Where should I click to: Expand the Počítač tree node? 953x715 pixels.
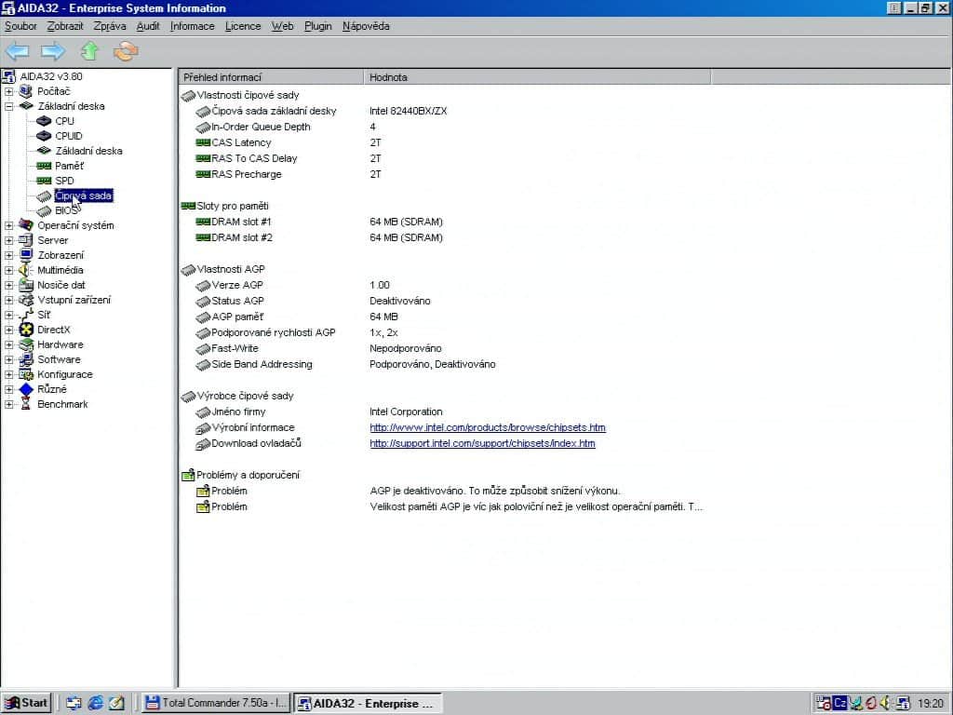click(x=8, y=91)
